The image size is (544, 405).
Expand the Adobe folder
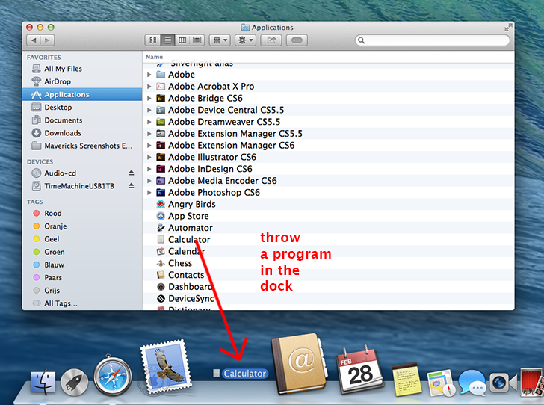[x=149, y=75]
